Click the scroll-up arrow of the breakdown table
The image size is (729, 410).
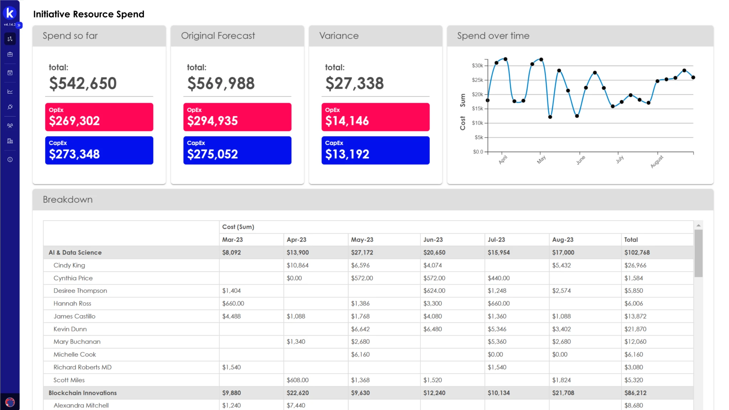pos(698,225)
